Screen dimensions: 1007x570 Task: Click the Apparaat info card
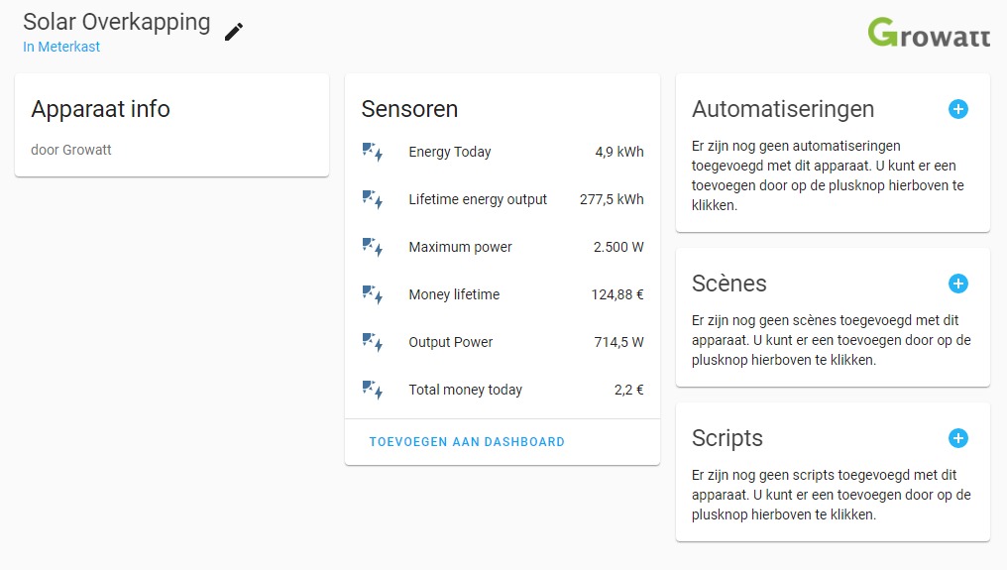click(171, 125)
